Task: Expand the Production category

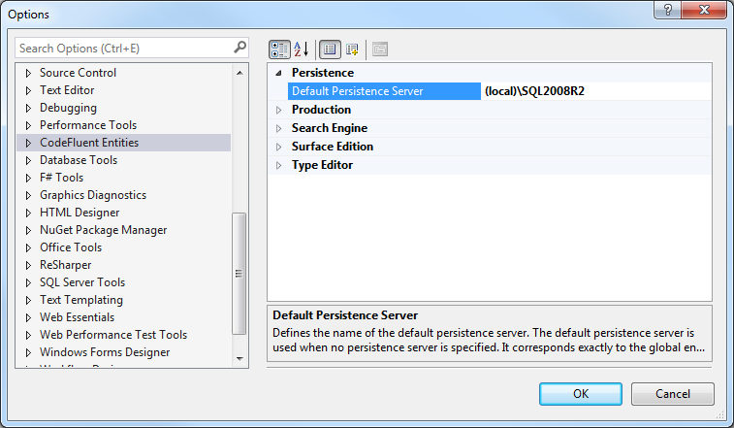Action: [x=279, y=110]
